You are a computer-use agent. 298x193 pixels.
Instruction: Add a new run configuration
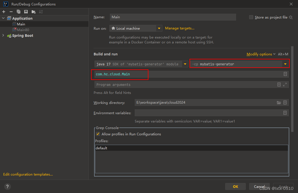pyautogui.click(x=4, y=12)
